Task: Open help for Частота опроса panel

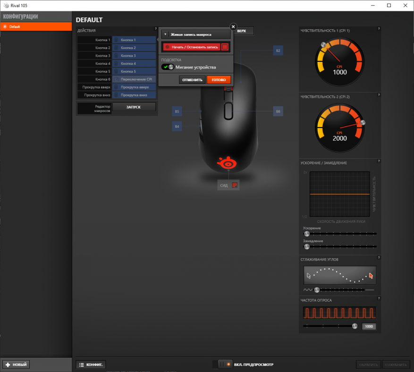Action: pos(379,298)
